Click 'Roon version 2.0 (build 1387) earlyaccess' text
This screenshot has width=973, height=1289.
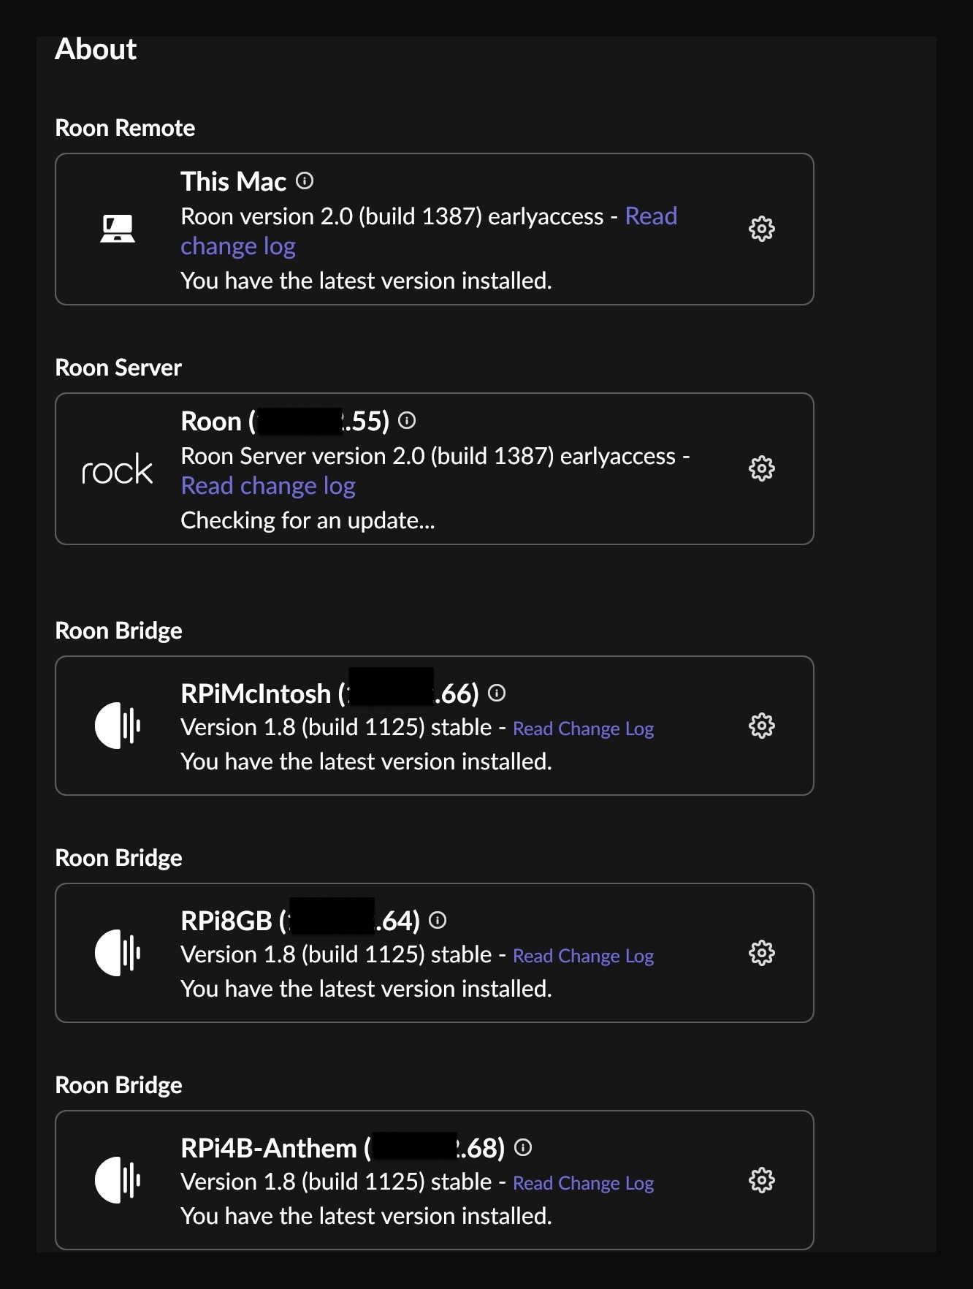(x=392, y=216)
